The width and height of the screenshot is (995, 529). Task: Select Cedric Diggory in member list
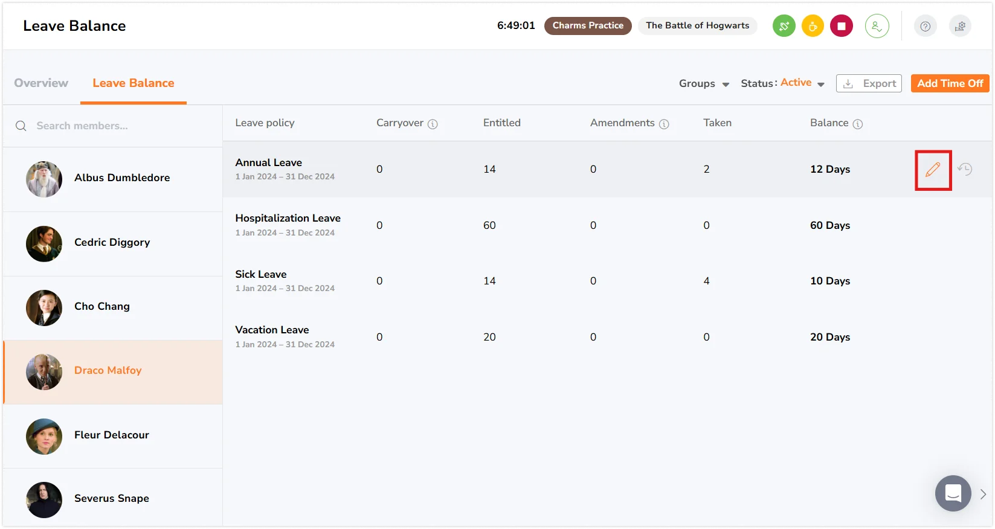click(113, 244)
